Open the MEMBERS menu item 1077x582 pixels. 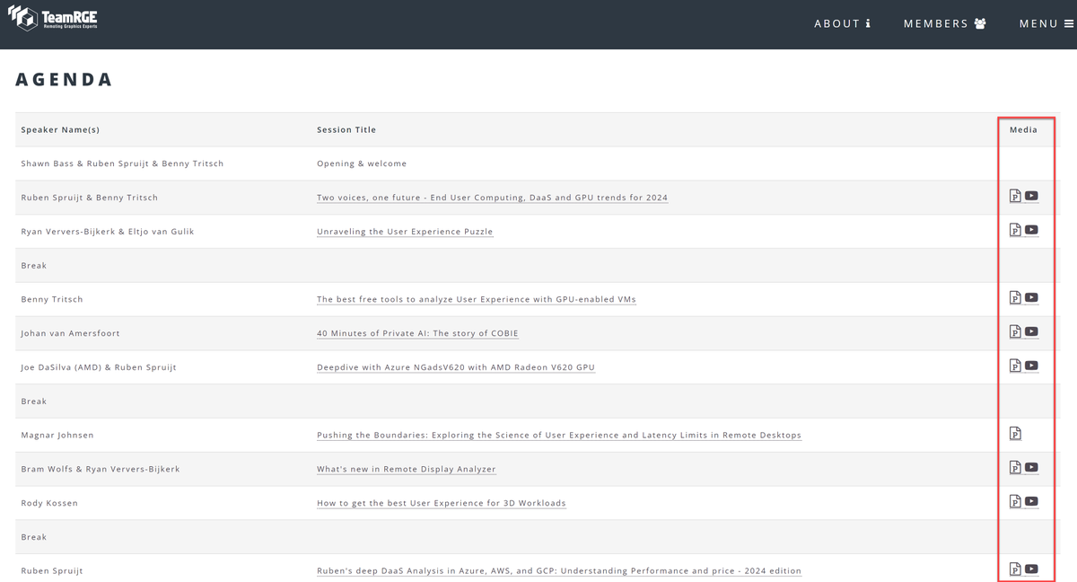click(x=945, y=23)
